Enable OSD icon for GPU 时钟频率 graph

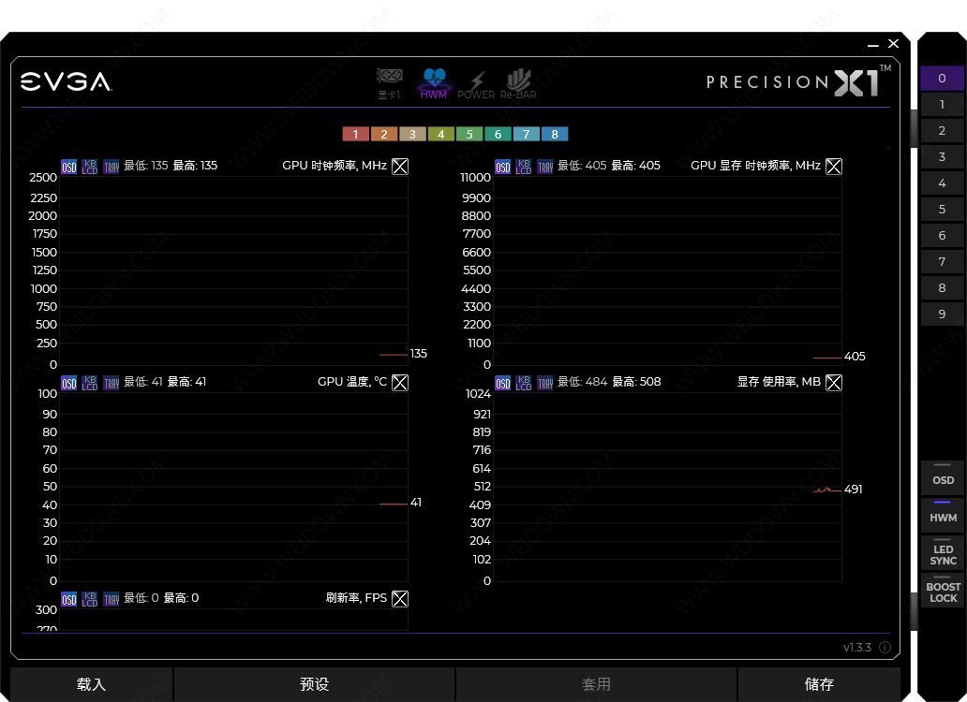click(x=69, y=167)
